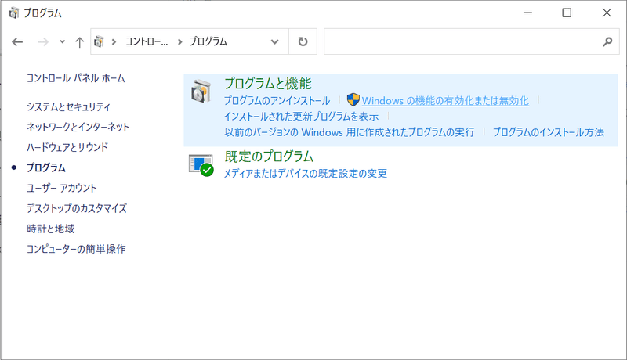This screenshot has height=360, width=627.
Task: Open 時計と地域 category
Action: (51, 229)
